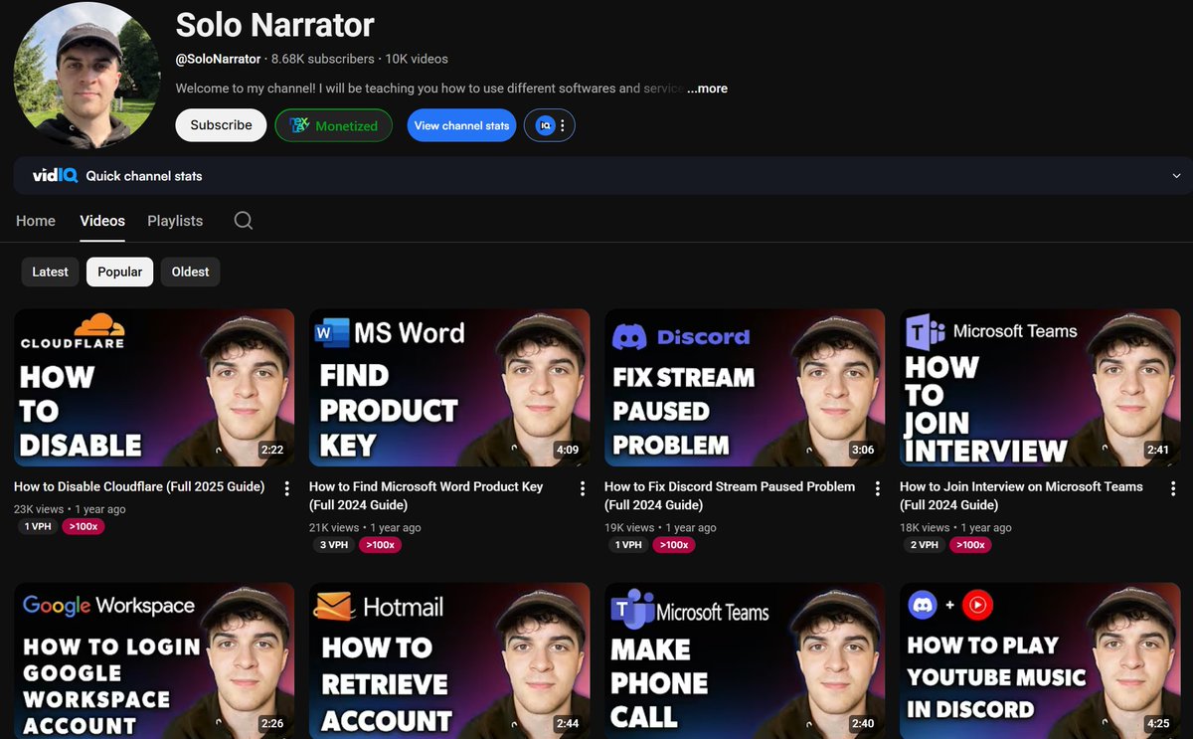Click the Cloudflare logo on first thumbnail
The height and width of the screenshot is (739, 1193).
[x=73, y=331]
